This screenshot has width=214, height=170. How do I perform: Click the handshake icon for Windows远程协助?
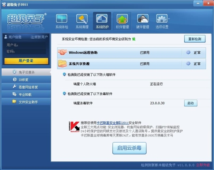click(x=62, y=52)
